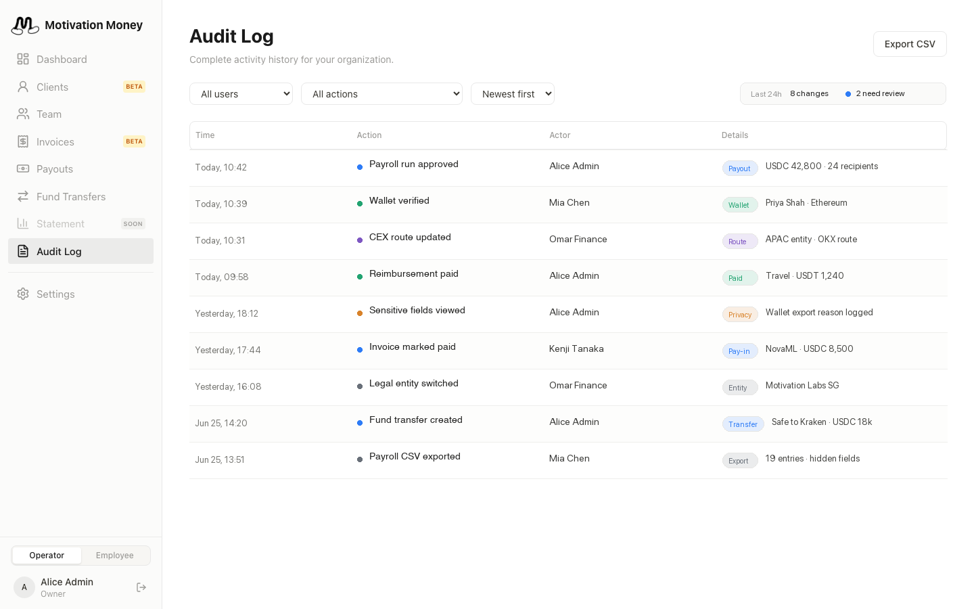The width and height of the screenshot is (974, 609).
Task: Switch to Operator mode
Action: 47,556
